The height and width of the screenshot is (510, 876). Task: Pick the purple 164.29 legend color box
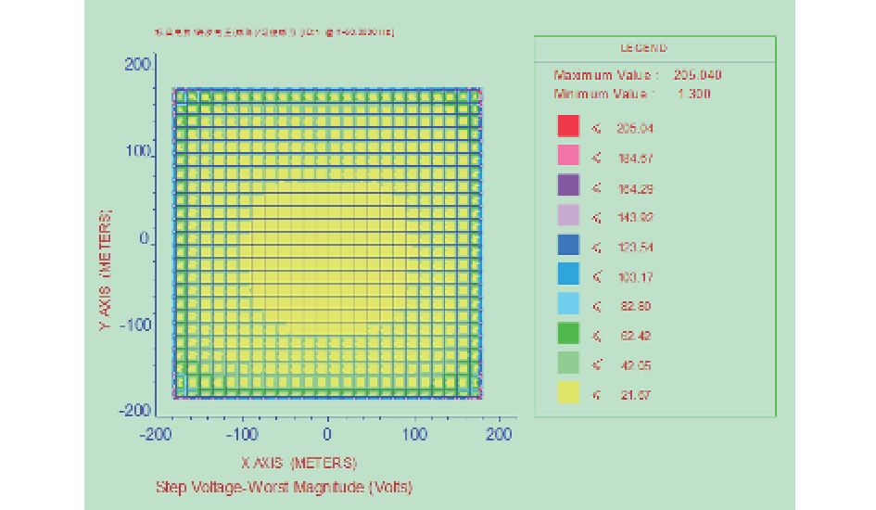(x=568, y=186)
